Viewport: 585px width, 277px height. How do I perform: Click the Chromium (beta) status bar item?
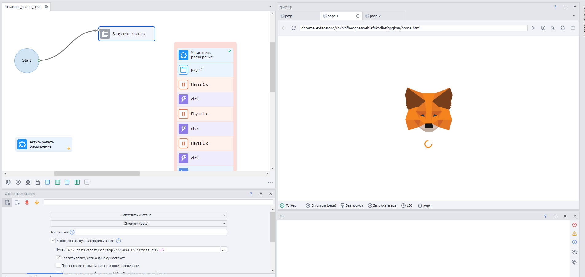(321, 205)
